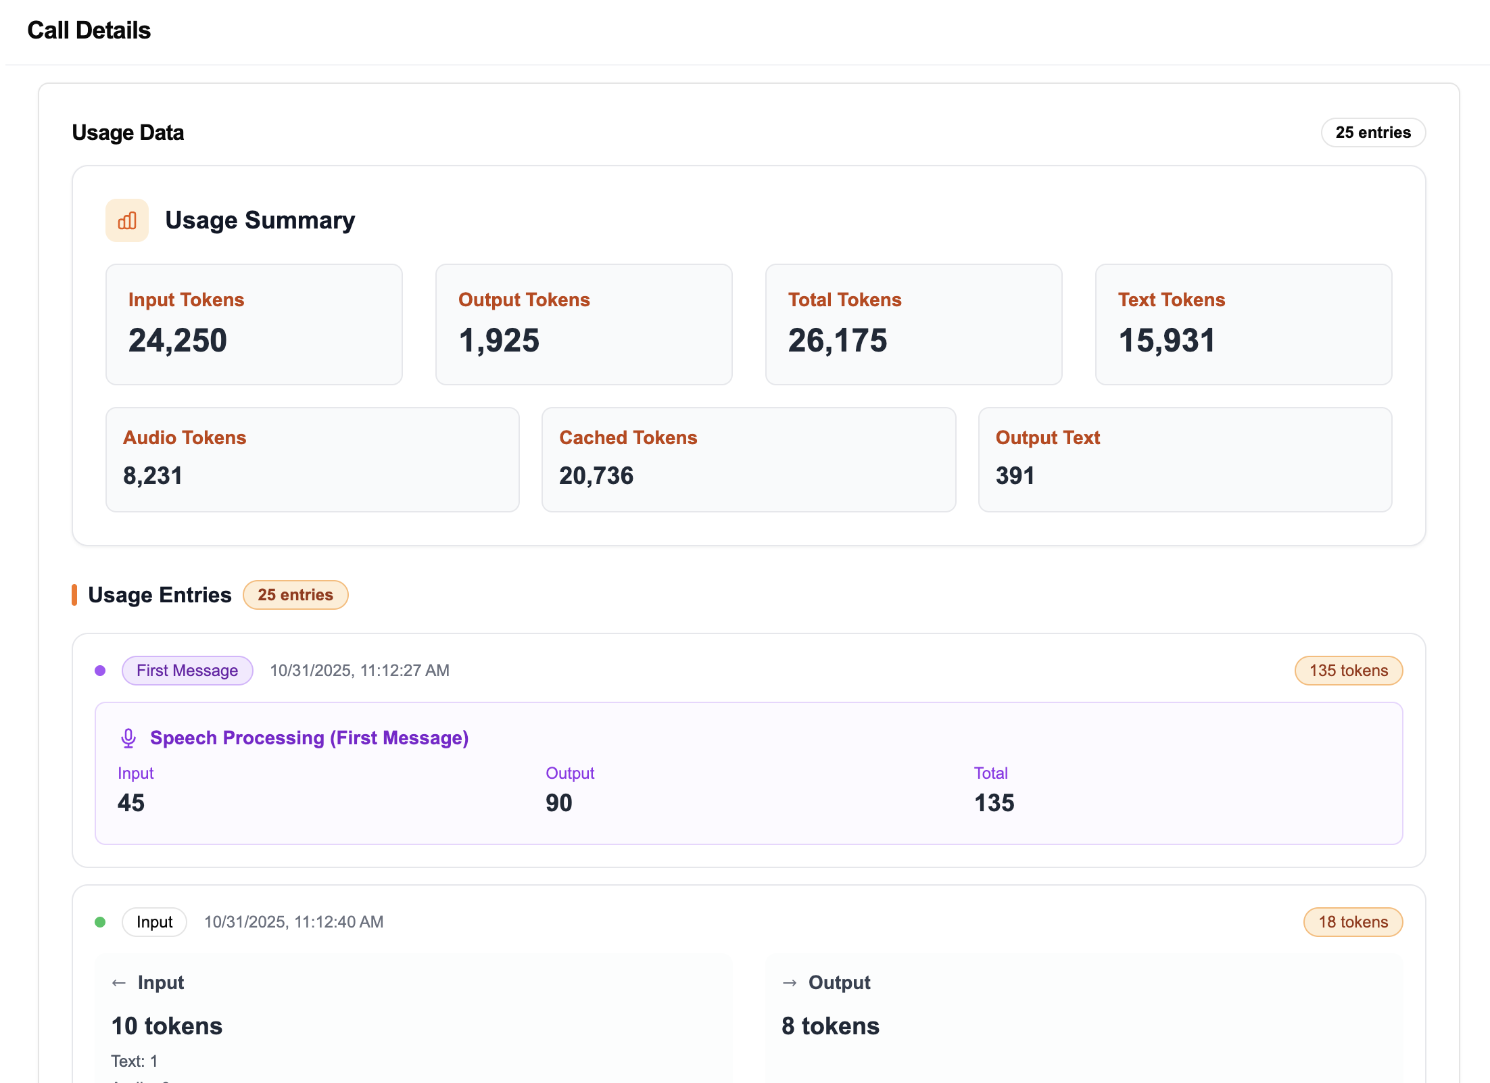Toggle the 135 tokens badge
The width and height of the screenshot is (1490, 1083).
click(x=1349, y=670)
